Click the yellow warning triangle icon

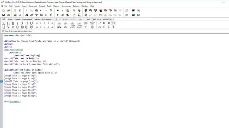[74, 15]
